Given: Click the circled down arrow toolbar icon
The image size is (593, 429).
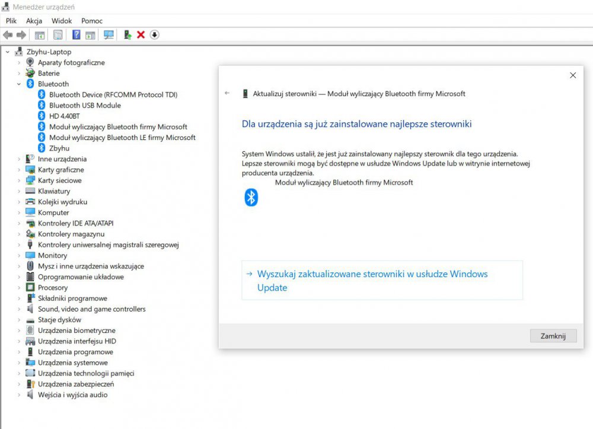Looking at the screenshot, I should pyautogui.click(x=154, y=35).
